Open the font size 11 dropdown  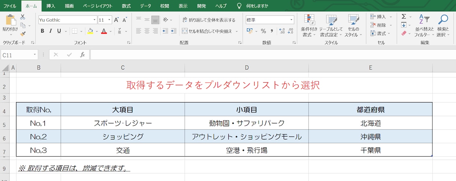[x=109, y=20]
